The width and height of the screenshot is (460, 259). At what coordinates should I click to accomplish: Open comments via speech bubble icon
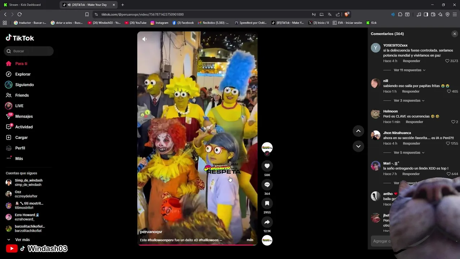pos(267,185)
